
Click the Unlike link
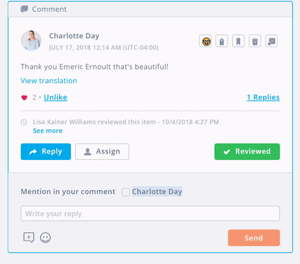click(x=55, y=98)
